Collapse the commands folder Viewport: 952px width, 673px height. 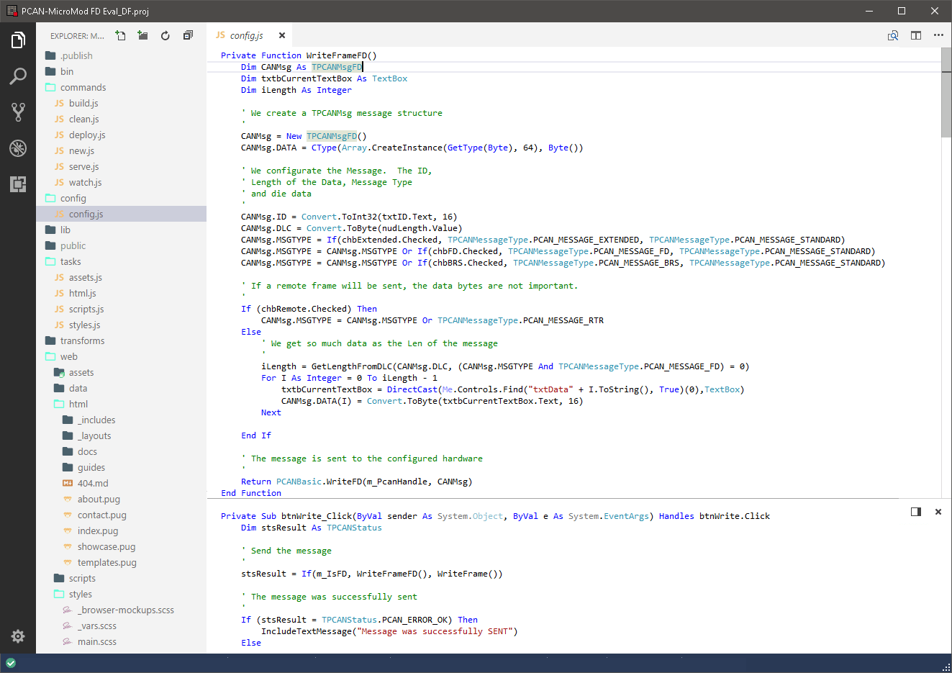[121, 87]
